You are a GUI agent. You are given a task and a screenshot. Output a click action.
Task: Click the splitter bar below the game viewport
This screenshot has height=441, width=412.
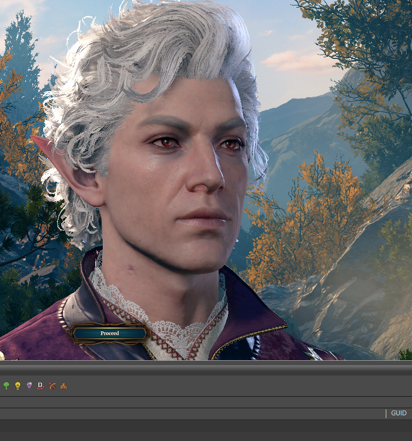[206, 368]
